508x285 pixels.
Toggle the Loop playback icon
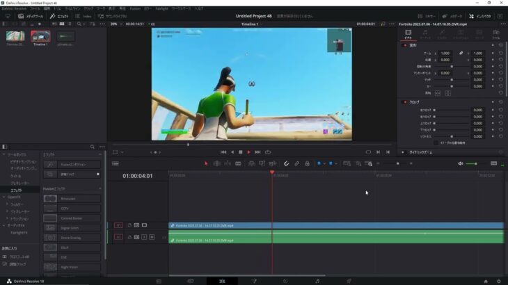pyautogui.click(x=268, y=152)
